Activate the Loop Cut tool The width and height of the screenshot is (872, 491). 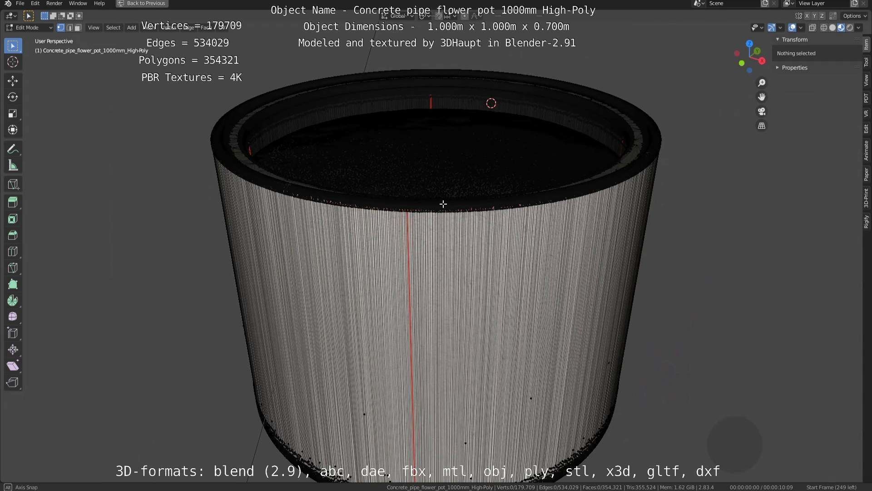coord(13,252)
